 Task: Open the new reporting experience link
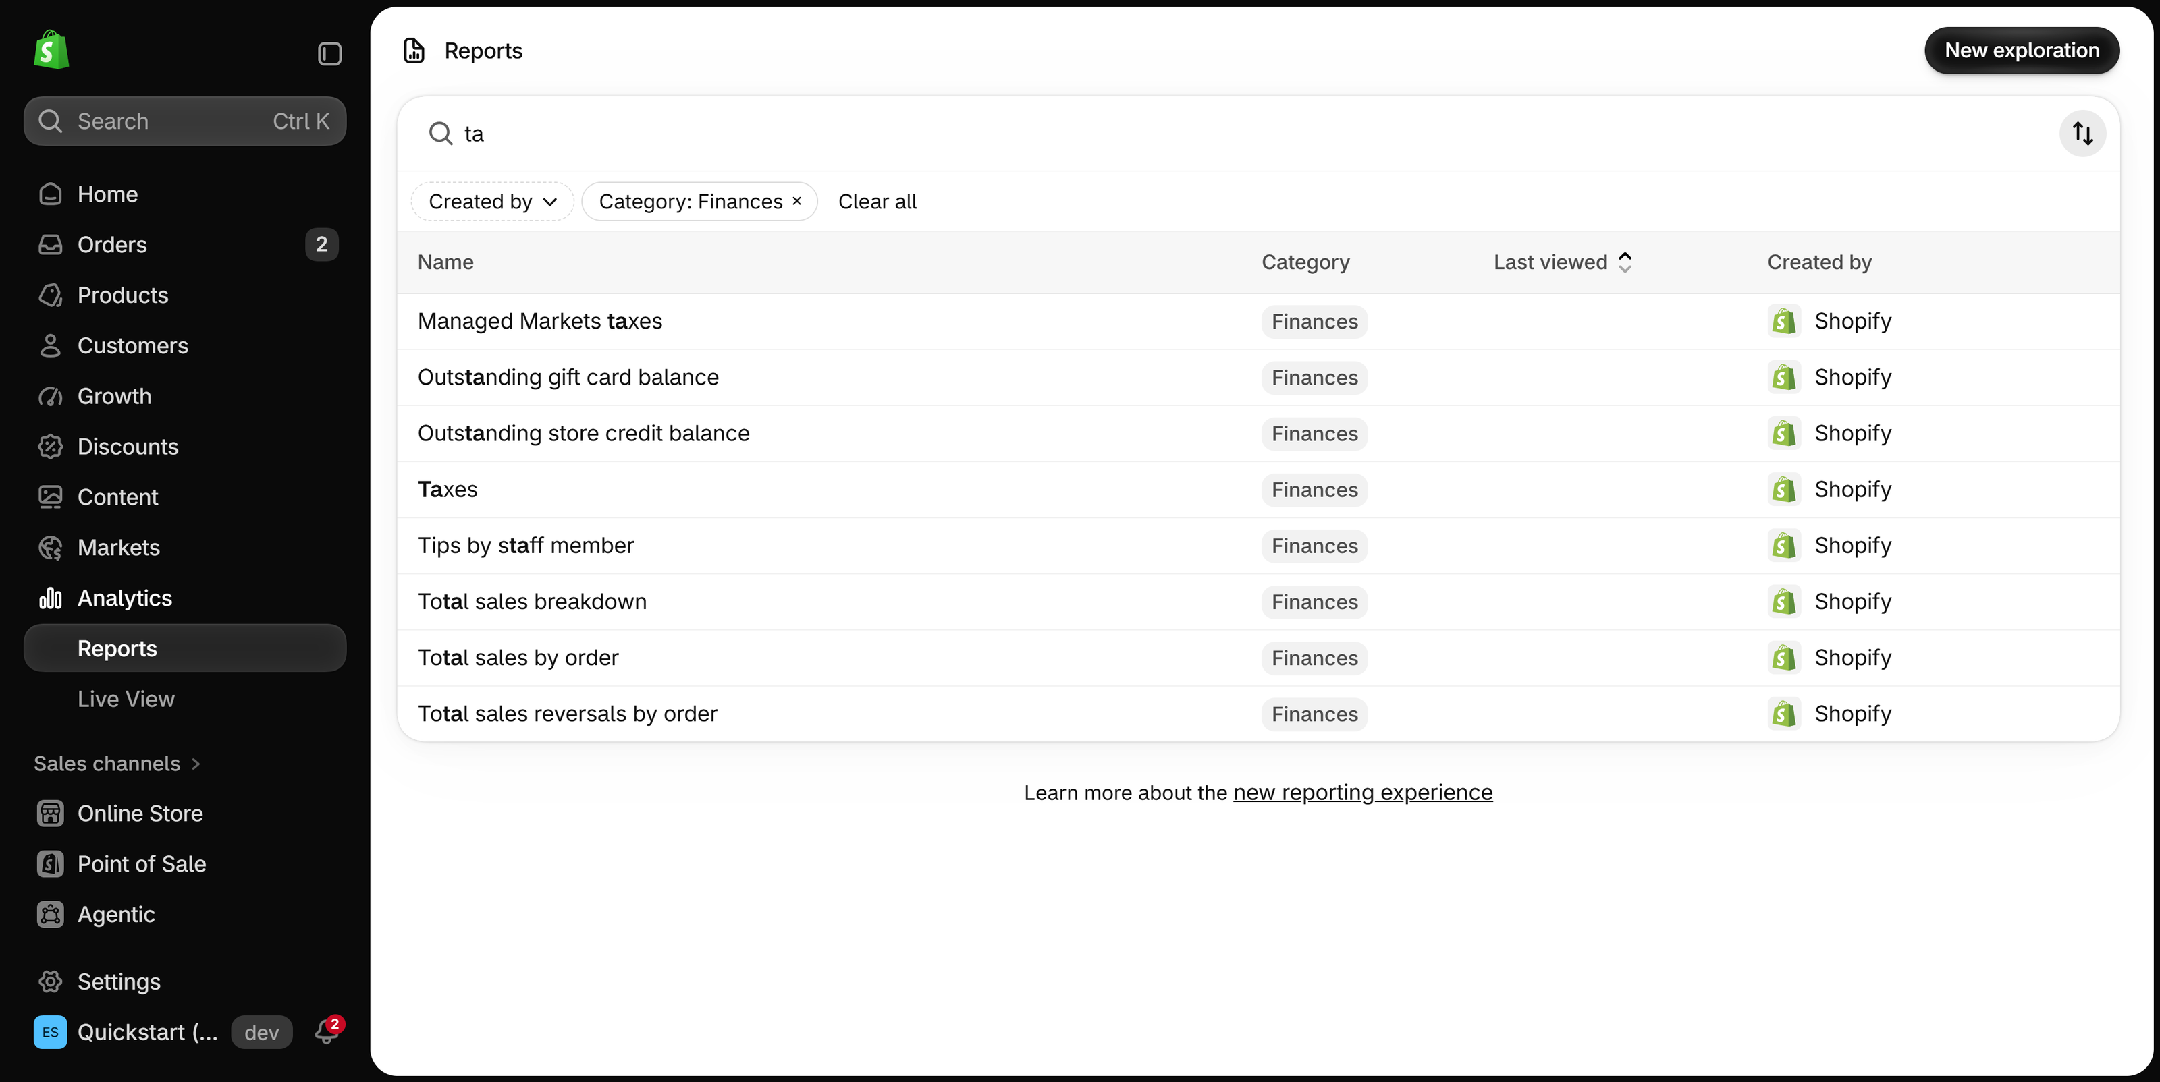tap(1363, 792)
